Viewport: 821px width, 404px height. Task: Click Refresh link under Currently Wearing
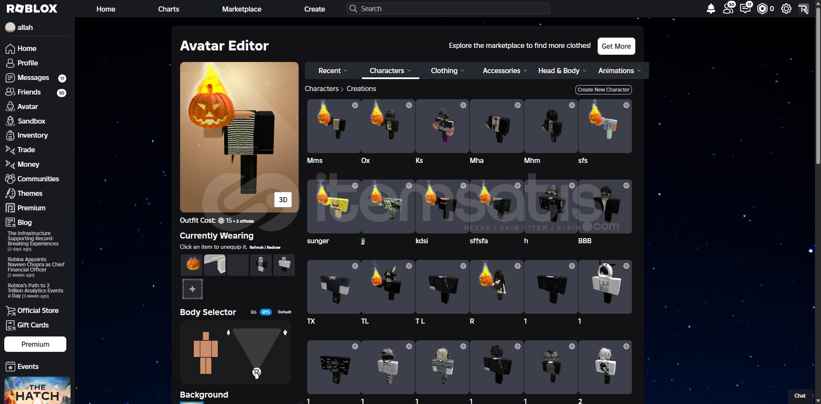point(256,248)
